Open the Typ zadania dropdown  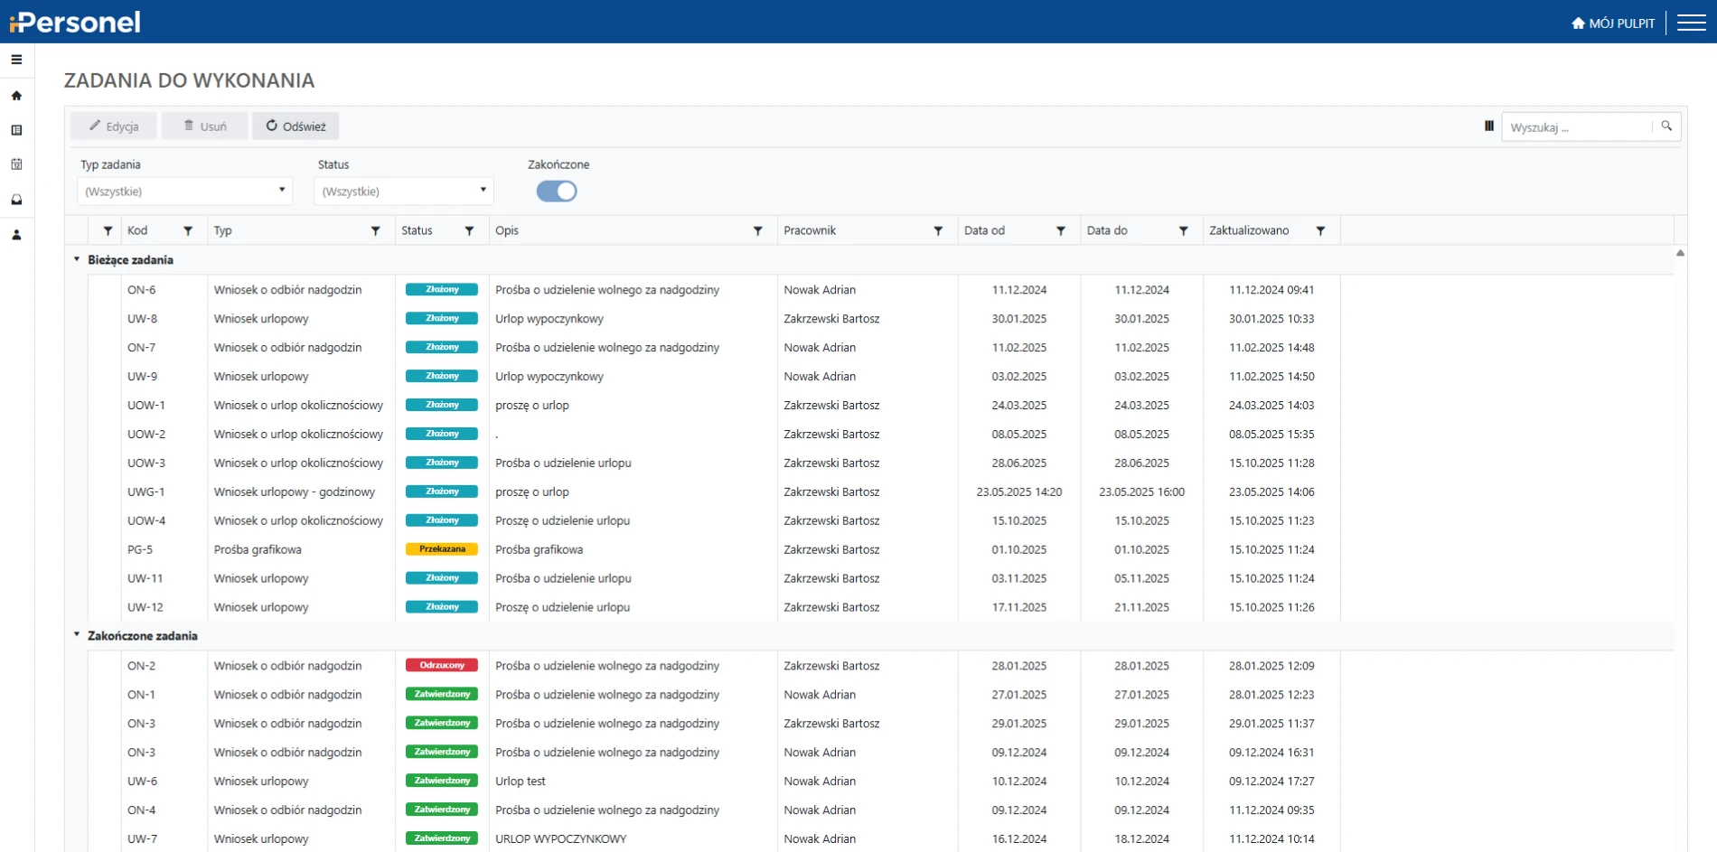tap(184, 192)
